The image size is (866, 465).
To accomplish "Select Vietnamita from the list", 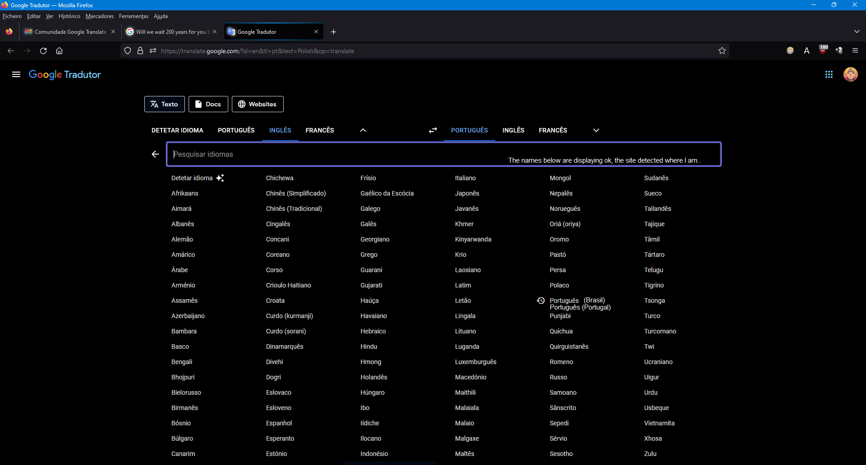I will tap(659, 423).
